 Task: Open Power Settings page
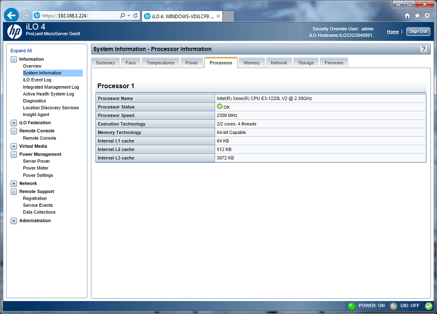38,175
